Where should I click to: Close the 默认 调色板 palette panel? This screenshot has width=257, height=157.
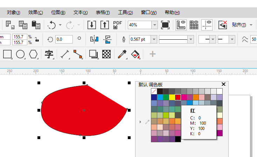[x=223, y=84]
